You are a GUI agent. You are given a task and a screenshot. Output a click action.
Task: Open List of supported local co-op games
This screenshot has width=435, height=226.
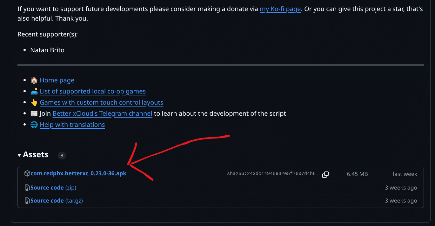click(x=93, y=91)
